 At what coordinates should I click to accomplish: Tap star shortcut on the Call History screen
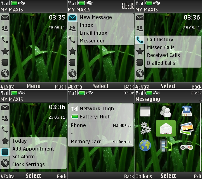[x=140, y=51]
